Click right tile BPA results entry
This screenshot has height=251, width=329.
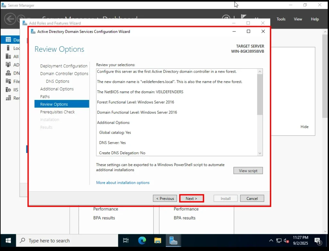pyautogui.click(x=184, y=218)
